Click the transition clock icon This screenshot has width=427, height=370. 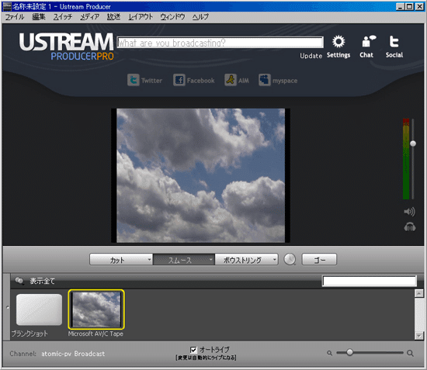pyautogui.click(x=290, y=259)
